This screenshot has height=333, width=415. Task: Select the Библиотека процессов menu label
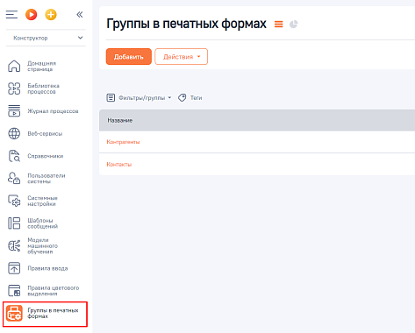(43, 89)
